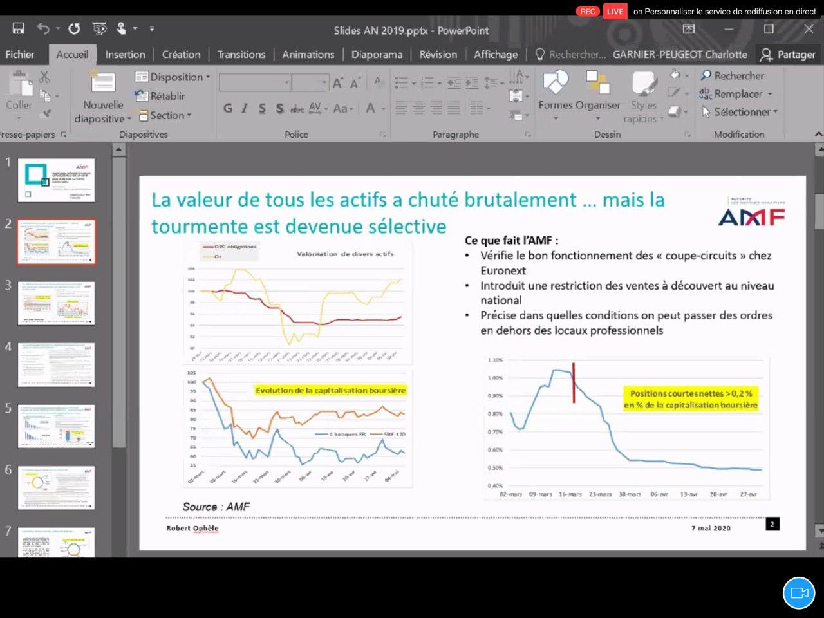
Task: Switch to the Transitions tab
Action: (241, 54)
